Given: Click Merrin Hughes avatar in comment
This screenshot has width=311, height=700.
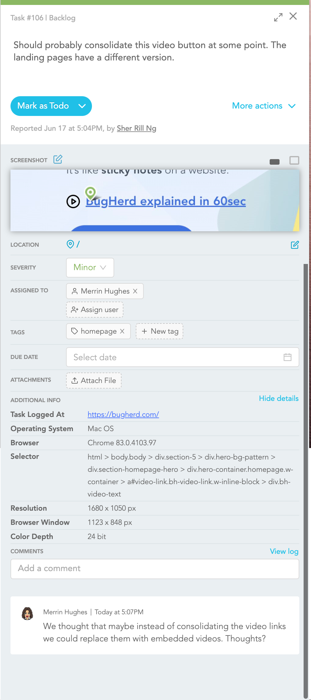Looking at the screenshot, I should pyautogui.click(x=27, y=613).
